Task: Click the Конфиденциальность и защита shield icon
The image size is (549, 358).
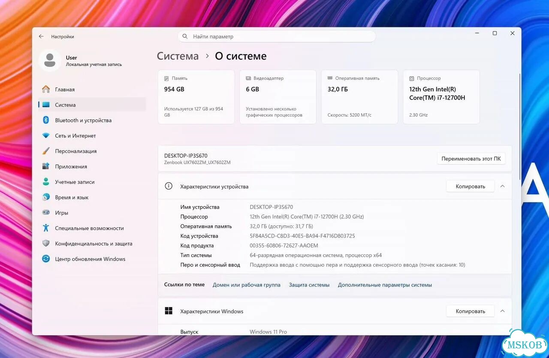Action: 46,244
